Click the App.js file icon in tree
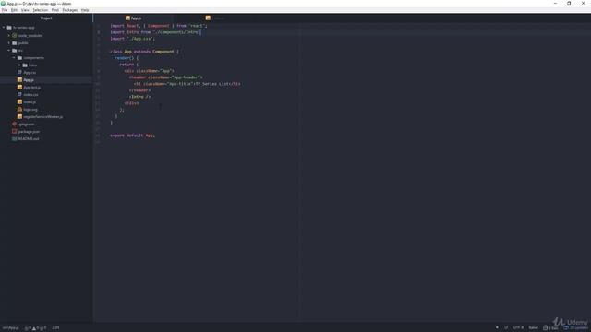This screenshot has width=591, height=332. point(20,80)
